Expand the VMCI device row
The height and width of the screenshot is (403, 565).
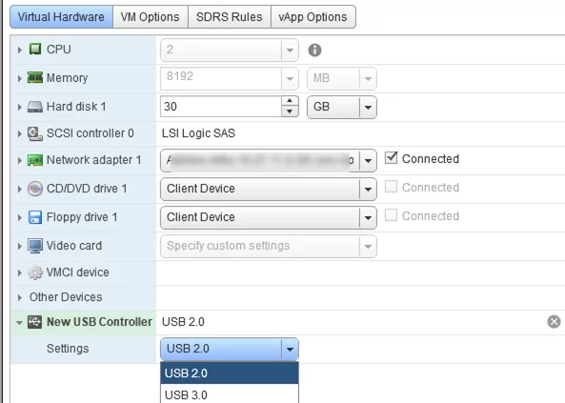(20, 272)
